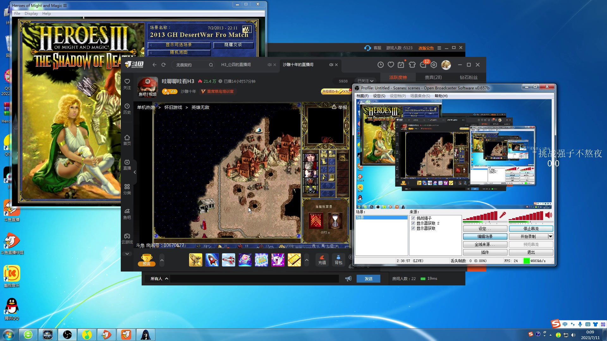This screenshot has width=607, height=341.
Task: Send the gold ticket gift
Action: [294, 260]
